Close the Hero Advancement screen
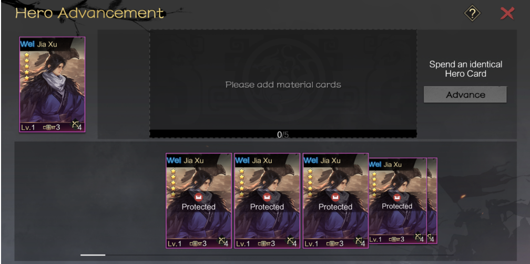 point(507,14)
